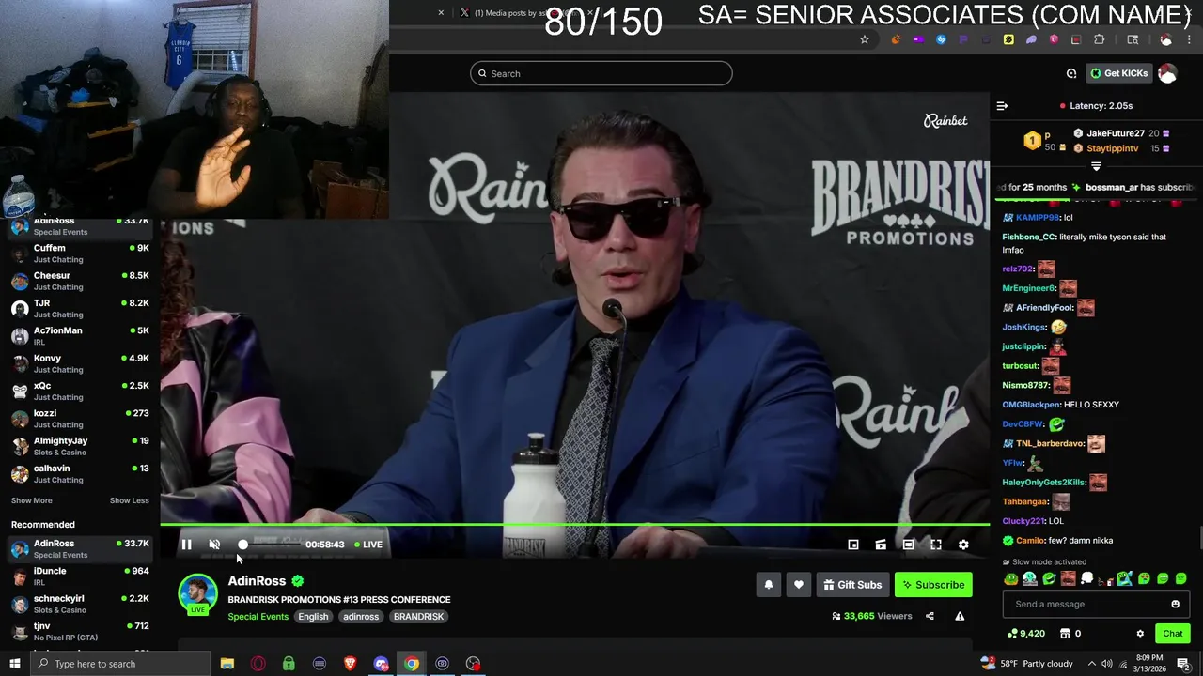The image size is (1203, 676).
Task: Pause the live stream video
Action: pos(186,545)
